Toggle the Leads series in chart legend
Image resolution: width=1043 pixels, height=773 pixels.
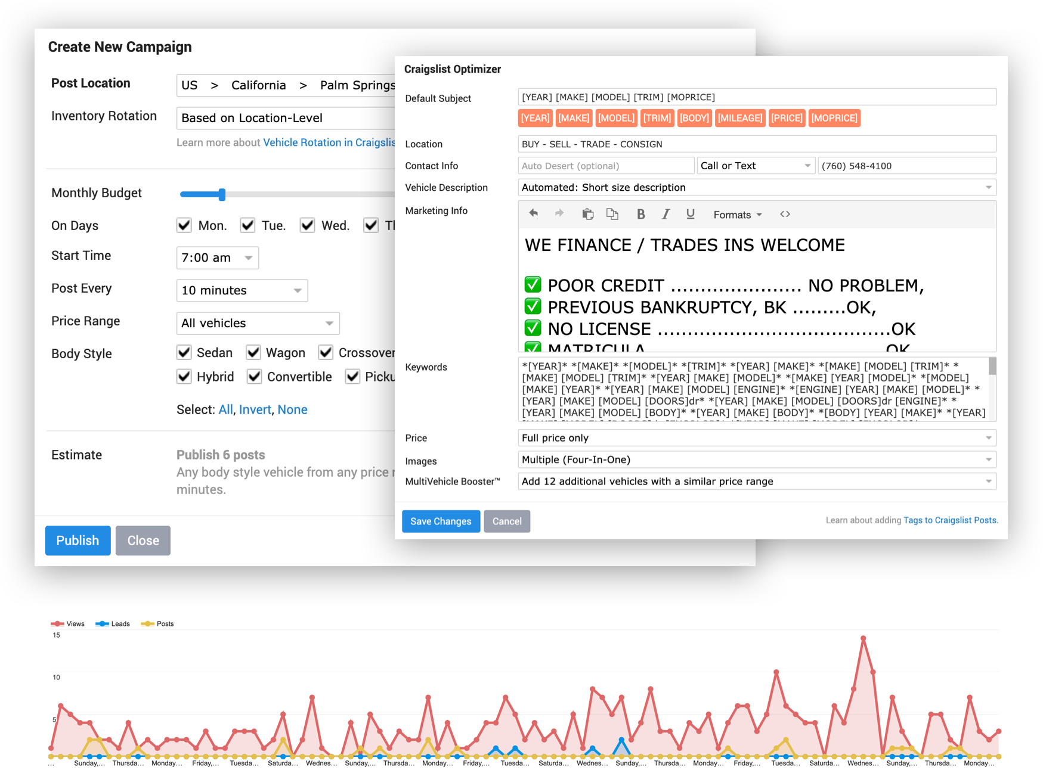113,623
